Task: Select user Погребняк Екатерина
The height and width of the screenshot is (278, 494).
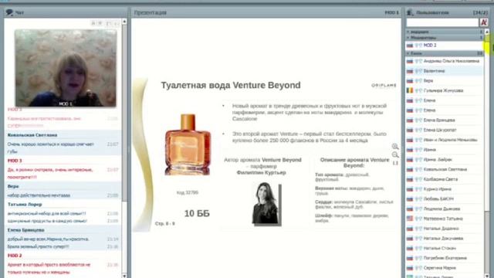Action: click(x=445, y=258)
